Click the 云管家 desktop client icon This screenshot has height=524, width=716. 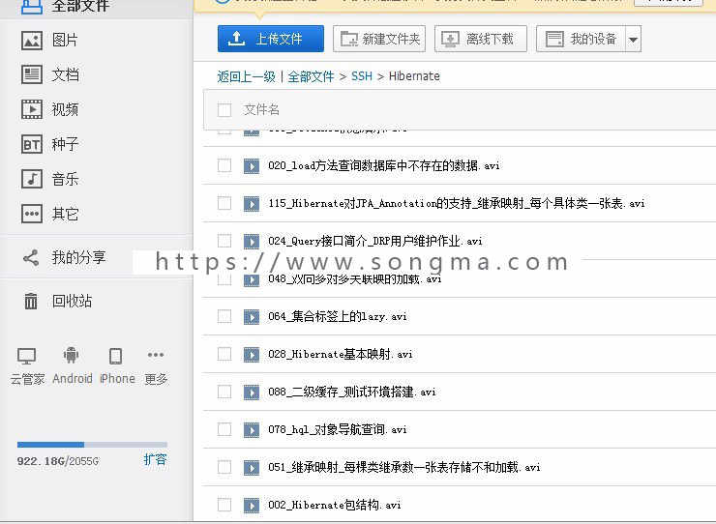pyautogui.click(x=26, y=357)
